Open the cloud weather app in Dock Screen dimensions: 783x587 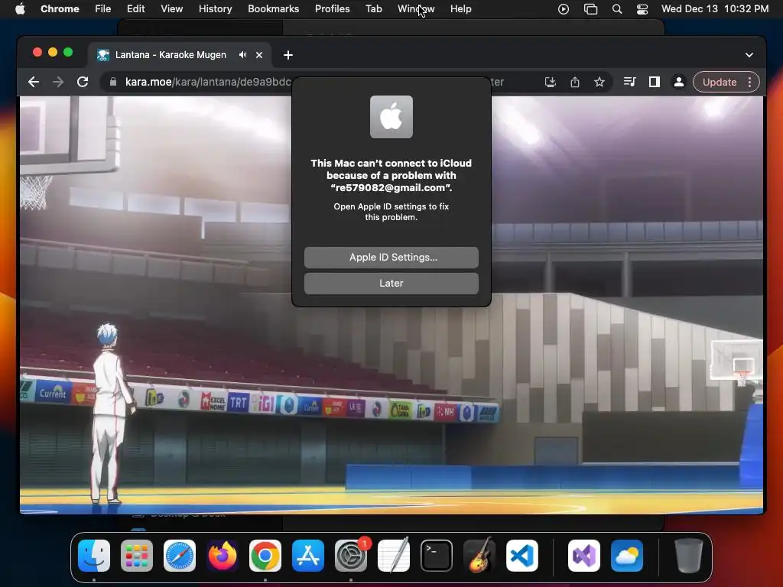point(627,556)
